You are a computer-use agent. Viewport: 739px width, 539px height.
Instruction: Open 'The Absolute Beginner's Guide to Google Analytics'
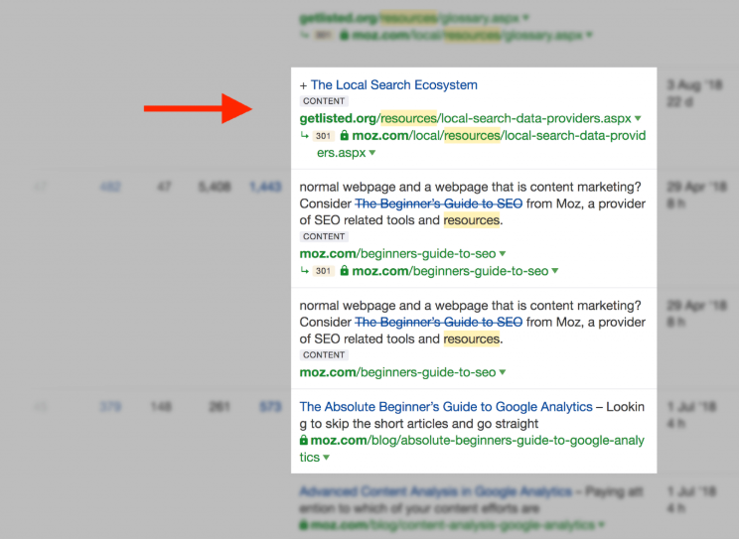(446, 407)
